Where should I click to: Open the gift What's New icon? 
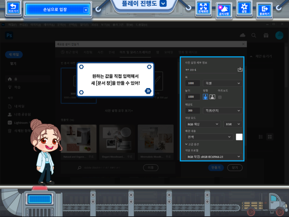(x=266, y=35)
